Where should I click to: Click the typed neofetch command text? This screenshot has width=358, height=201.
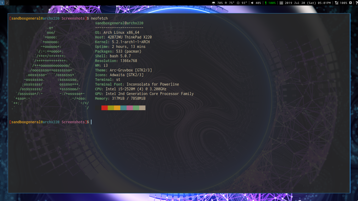tap(99, 18)
